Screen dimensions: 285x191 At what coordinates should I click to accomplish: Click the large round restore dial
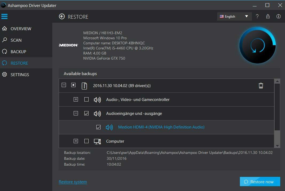pos(257,45)
